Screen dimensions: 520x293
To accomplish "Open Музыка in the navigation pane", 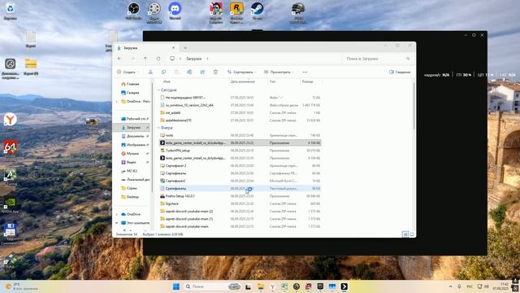I will pyautogui.click(x=130, y=154).
